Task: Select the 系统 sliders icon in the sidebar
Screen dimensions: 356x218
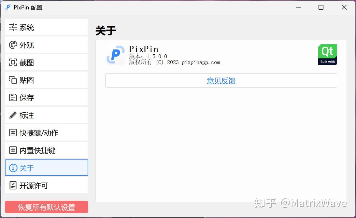Action: 13,27
